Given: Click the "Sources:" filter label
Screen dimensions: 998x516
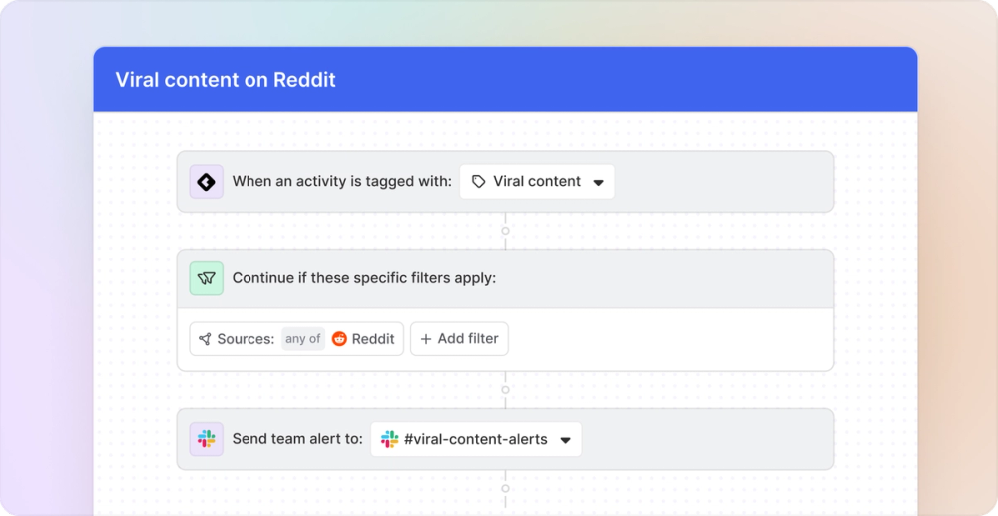Looking at the screenshot, I should (246, 339).
